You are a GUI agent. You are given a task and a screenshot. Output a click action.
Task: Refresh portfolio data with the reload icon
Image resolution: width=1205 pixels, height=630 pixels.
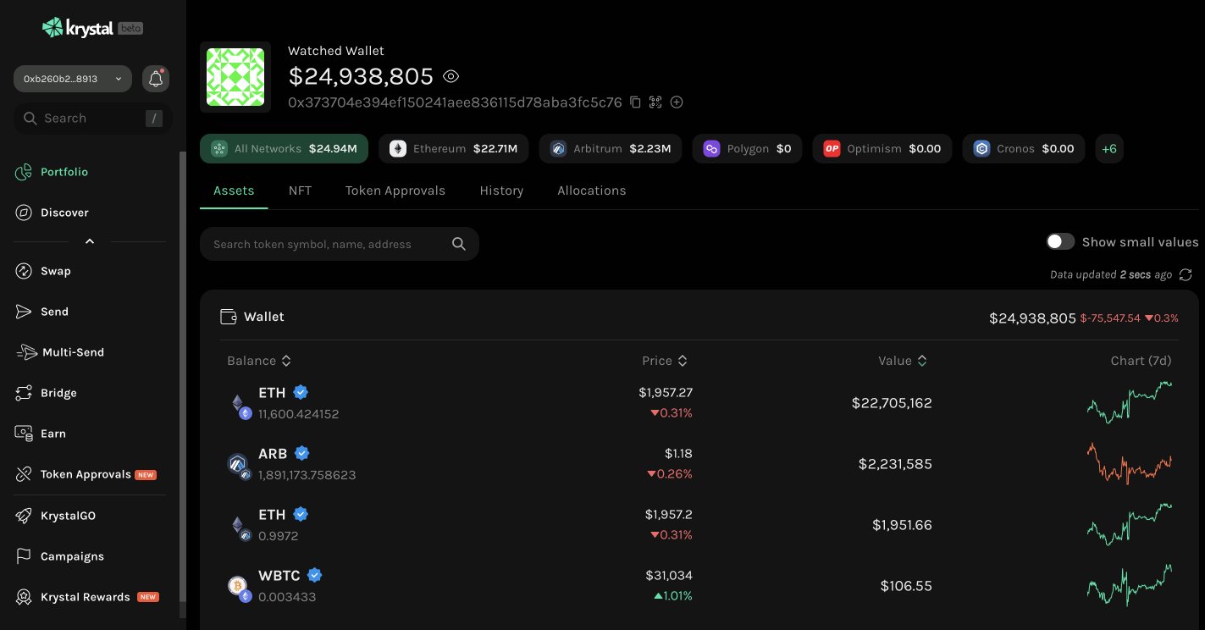pos(1186,274)
